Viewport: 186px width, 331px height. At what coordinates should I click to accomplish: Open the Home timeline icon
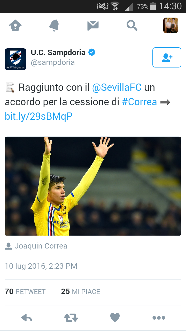15,26
